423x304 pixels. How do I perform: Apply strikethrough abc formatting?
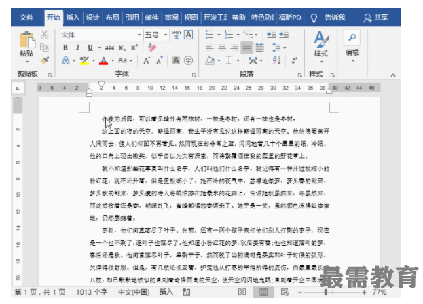(x=109, y=47)
